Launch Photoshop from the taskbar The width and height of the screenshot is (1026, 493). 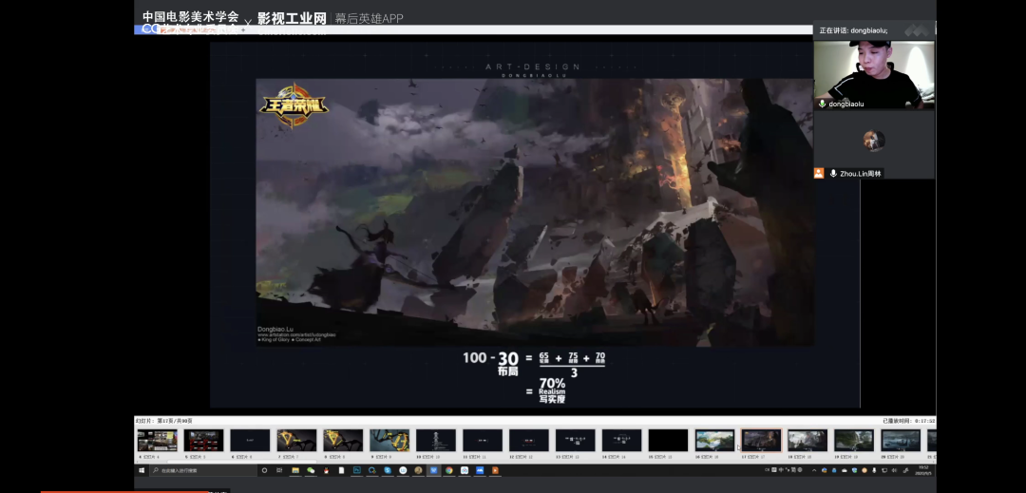356,470
